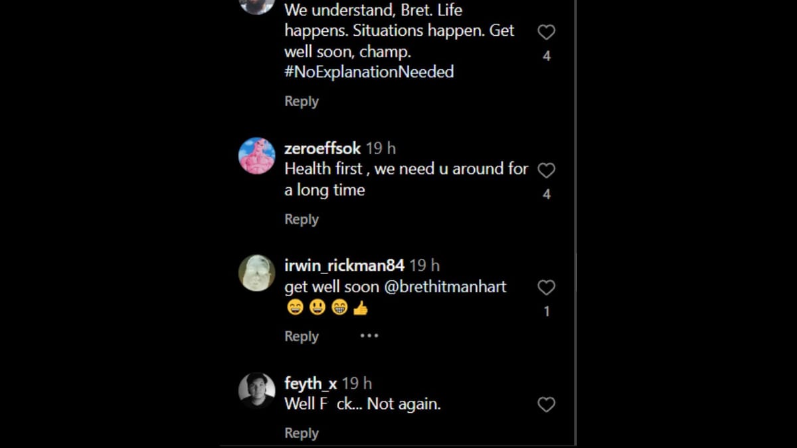Like irwin_rickman84's get well comment
This screenshot has width=797, height=448.
[x=546, y=287]
